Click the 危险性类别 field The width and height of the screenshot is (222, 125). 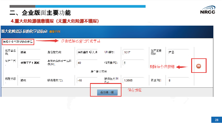pos(88,52)
